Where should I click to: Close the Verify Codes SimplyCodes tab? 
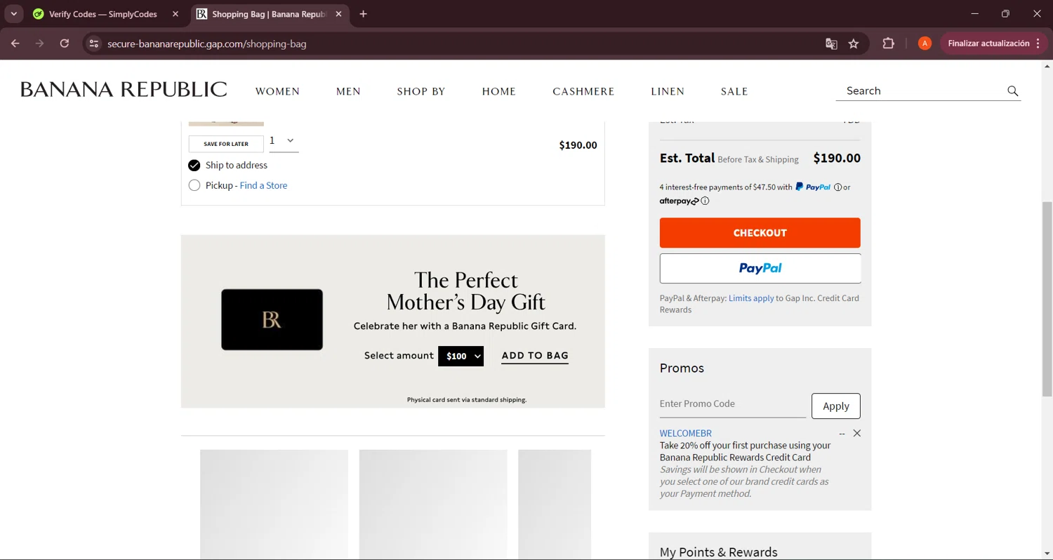click(x=175, y=14)
